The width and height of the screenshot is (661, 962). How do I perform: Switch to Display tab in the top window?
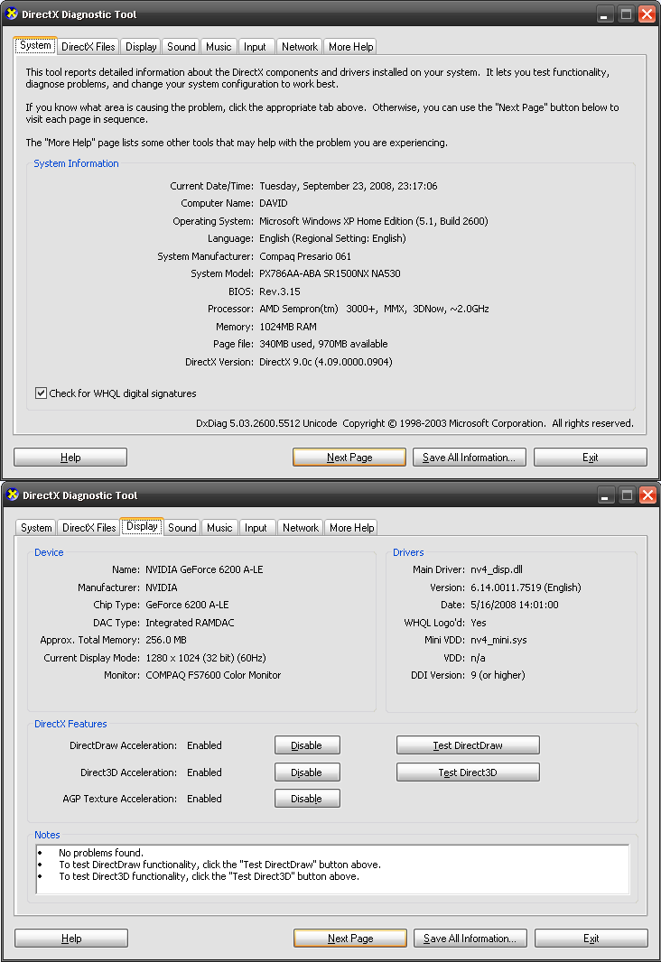coord(141,47)
